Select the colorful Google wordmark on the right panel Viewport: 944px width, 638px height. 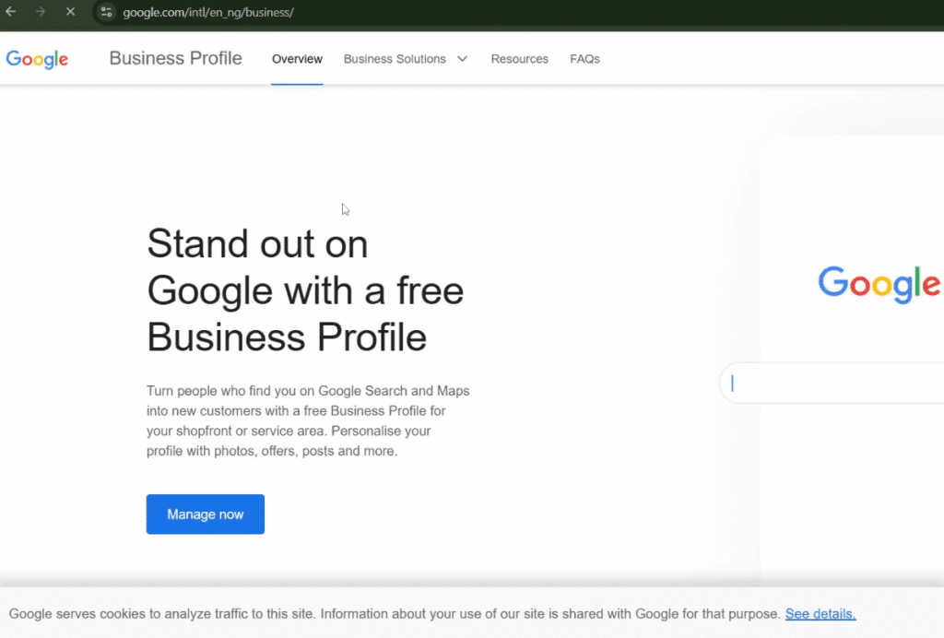tap(878, 284)
